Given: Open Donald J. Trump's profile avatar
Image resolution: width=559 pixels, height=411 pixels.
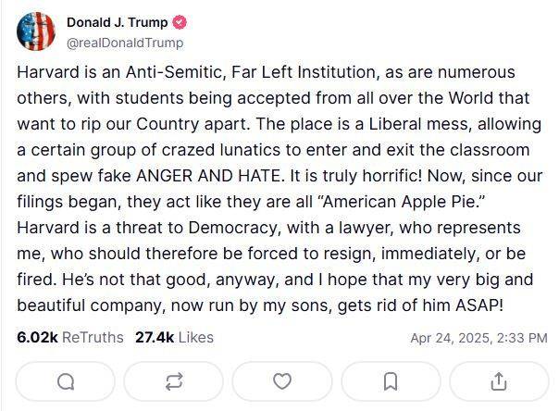Looking at the screenshot, I should pos(36,31).
